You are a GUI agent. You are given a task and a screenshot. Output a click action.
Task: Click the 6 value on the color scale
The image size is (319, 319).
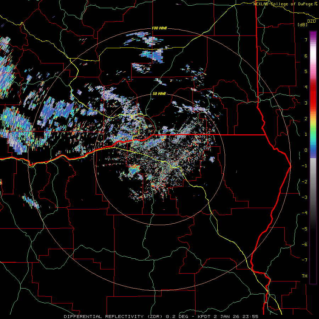point(306,56)
